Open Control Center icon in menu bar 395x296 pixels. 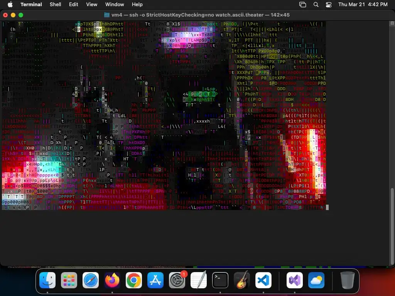[329, 5]
